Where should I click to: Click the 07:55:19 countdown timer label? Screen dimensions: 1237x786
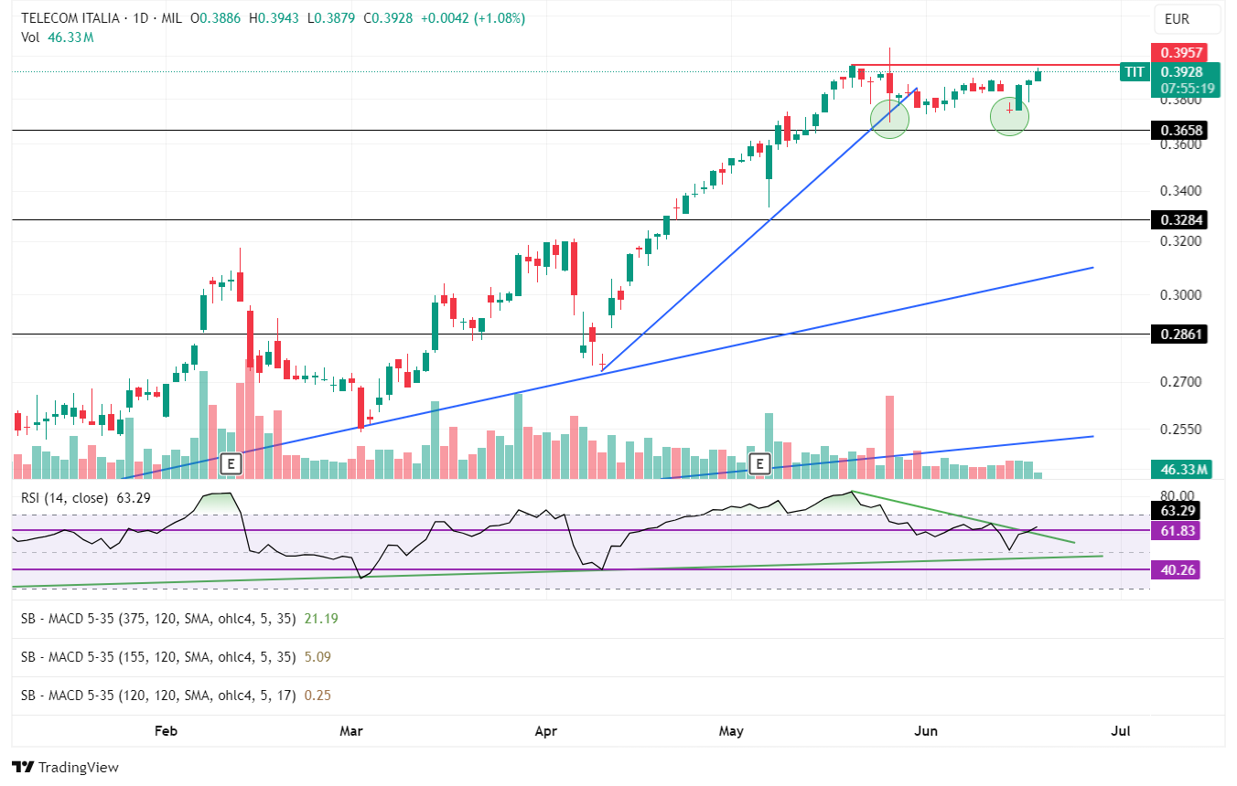click(x=1187, y=89)
